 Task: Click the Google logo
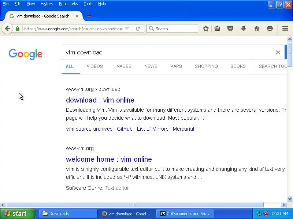point(26,54)
